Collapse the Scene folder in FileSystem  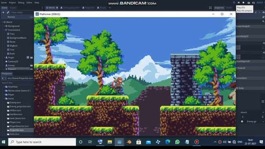pyautogui.click(x=4, y=99)
